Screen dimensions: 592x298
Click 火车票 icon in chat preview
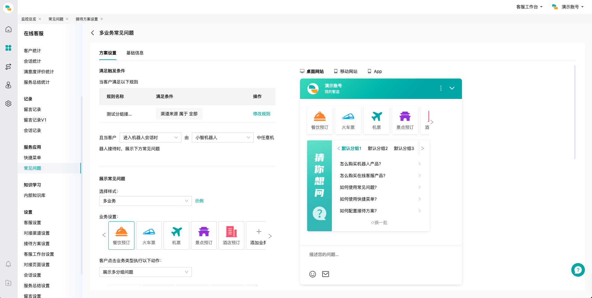[x=348, y=120]
